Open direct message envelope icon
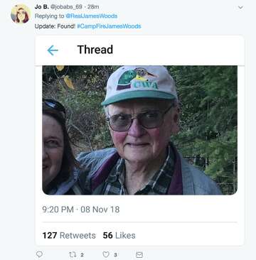Image resolution: width=256 pixels, height=260 pixels. click(139, 254)
